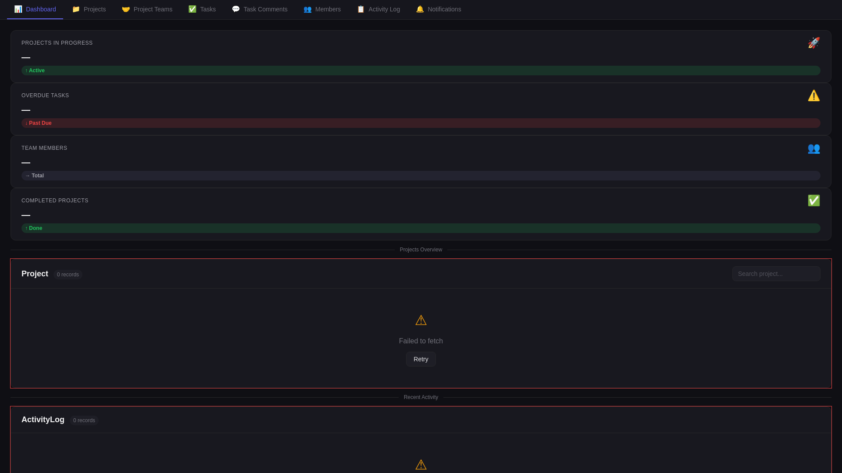842x473 pixels.
Task: Click the green Done status bar
Action: pyautogui.click(x=421, y=228)
